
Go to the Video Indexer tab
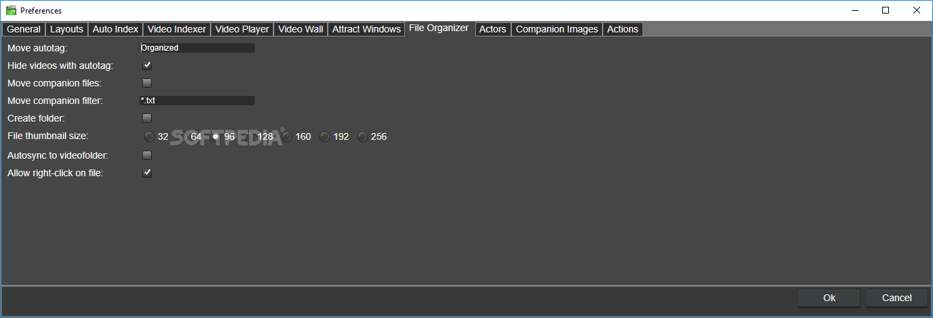(x=177, y=29)
